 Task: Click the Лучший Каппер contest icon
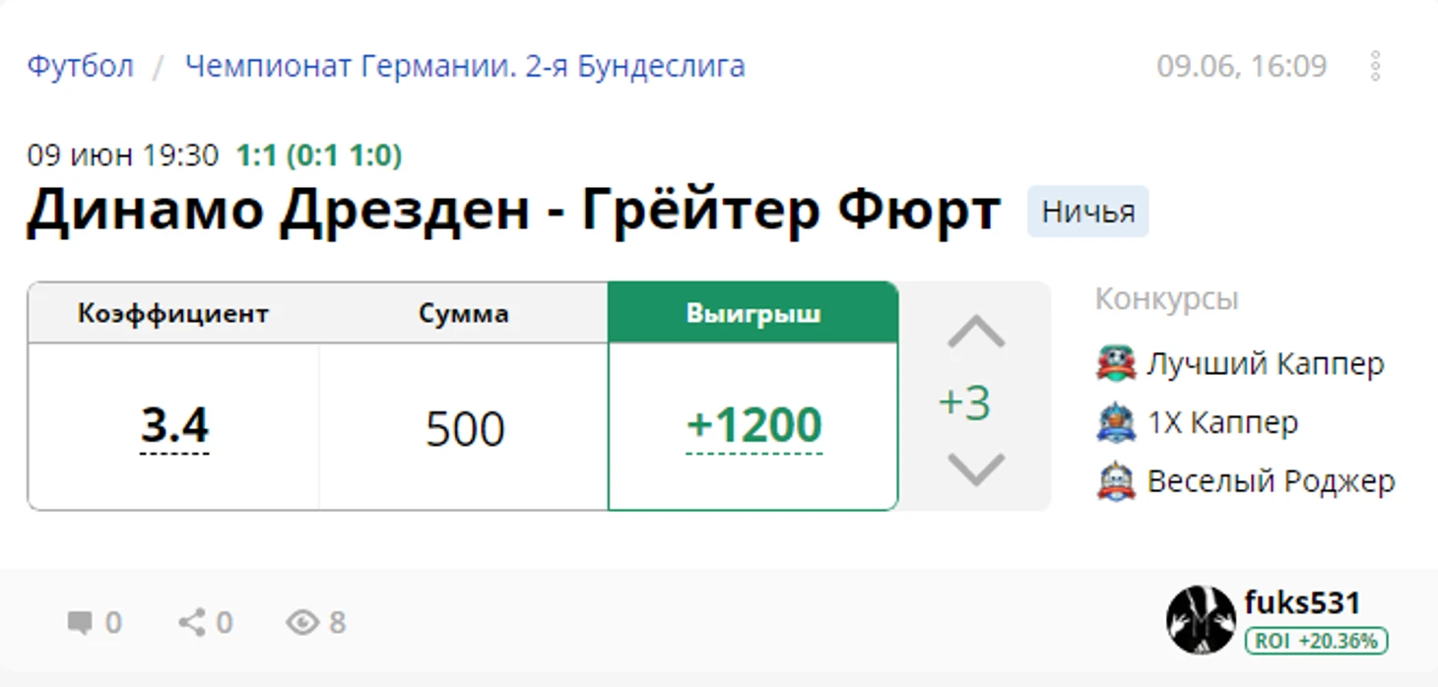click(1116, 363)
